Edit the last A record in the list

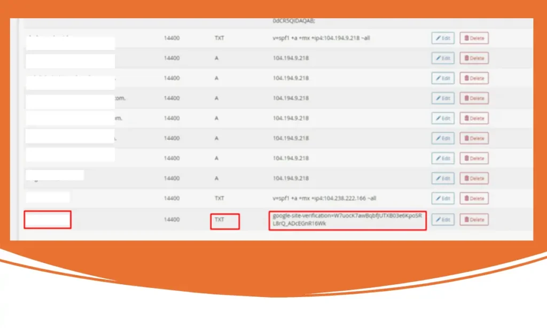(443, 178)
